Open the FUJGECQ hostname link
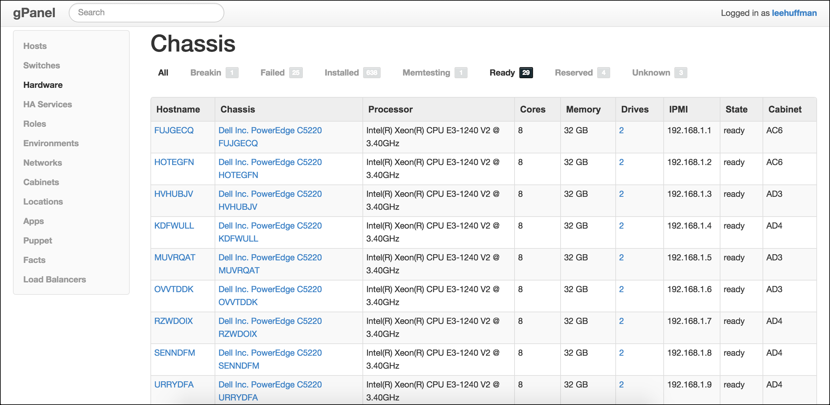The image size is (830, 405). click(174, 130)
